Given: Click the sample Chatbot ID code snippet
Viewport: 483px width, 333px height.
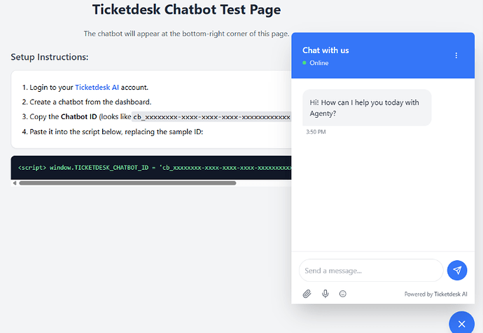Looking at the screenshot, I should [211, 117].
